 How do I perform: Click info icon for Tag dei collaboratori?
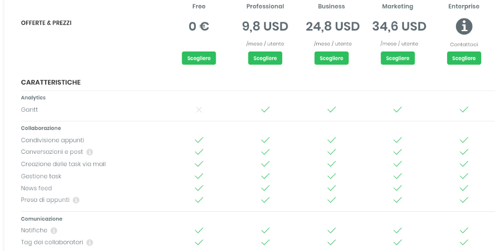tap(90, 243)
